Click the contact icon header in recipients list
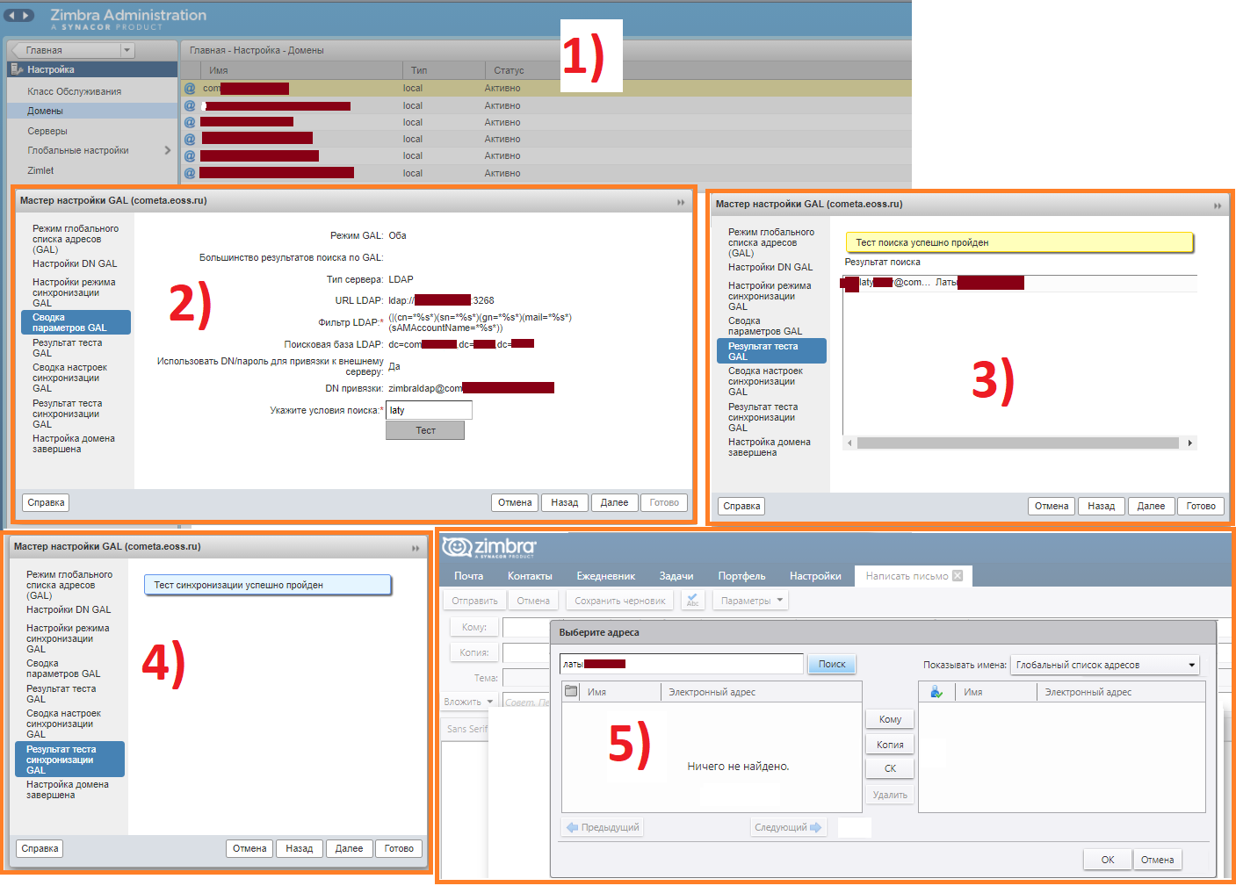The width and height of the screenshot is (1236, 886). (x=936, y=692)
